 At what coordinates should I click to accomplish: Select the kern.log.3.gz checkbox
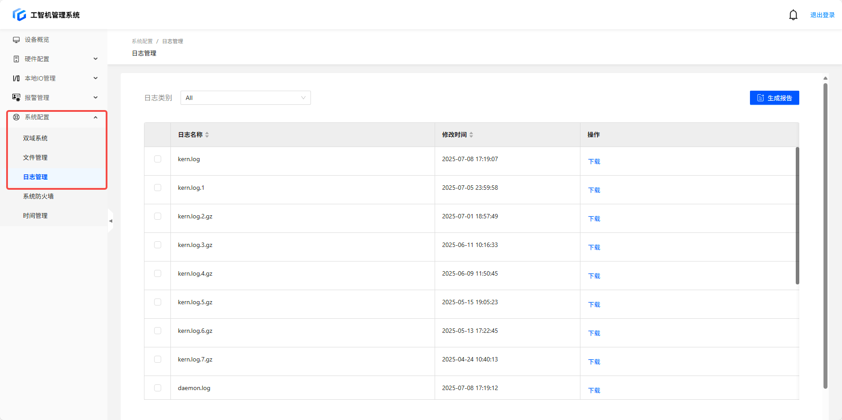click(x=158, y=245)
